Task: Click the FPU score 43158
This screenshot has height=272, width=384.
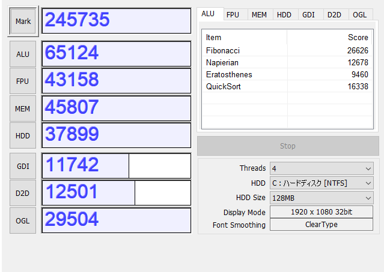Action: (117, 81)
